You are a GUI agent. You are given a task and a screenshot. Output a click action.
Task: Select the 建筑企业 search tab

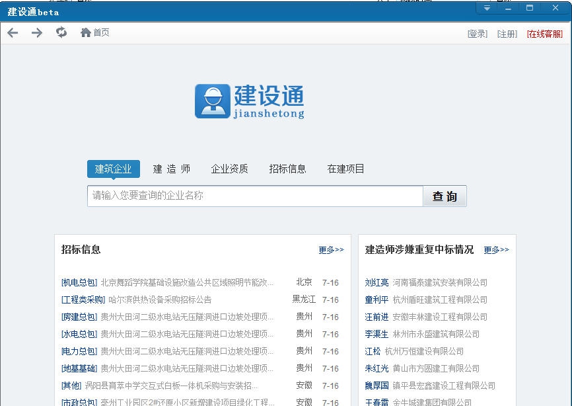[x=114, y=169]
